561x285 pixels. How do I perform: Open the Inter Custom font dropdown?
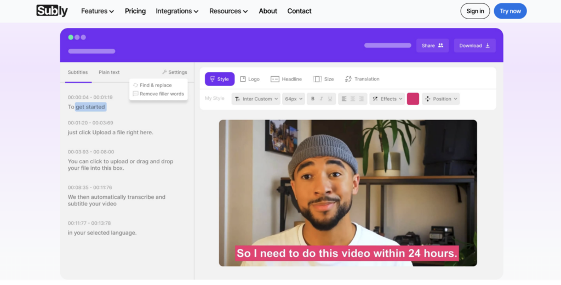(x=256, y=99)
